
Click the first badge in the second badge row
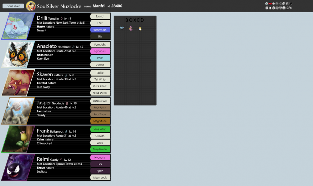(266, 8)
